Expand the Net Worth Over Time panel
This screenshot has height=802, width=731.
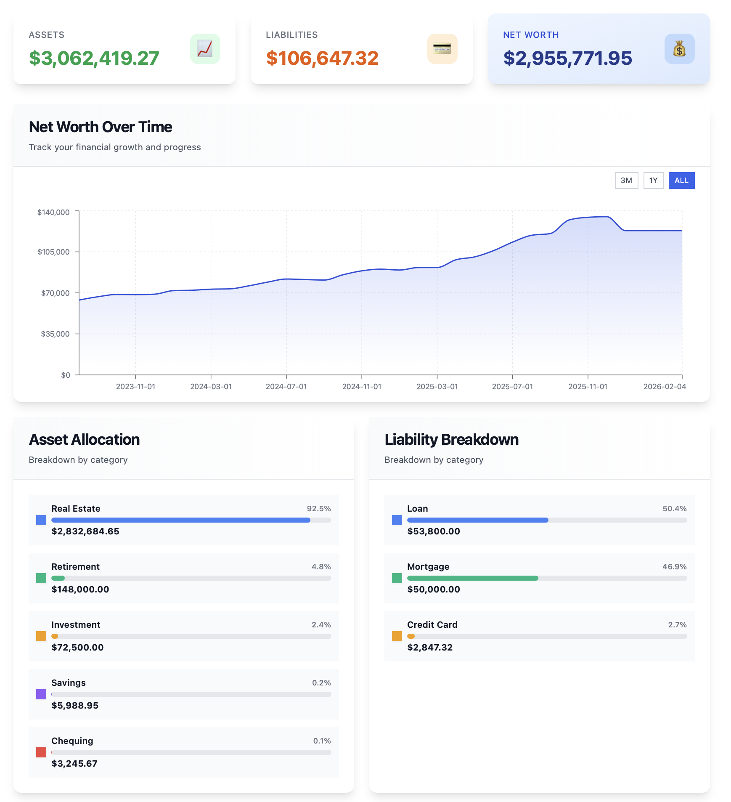point(100,127)
